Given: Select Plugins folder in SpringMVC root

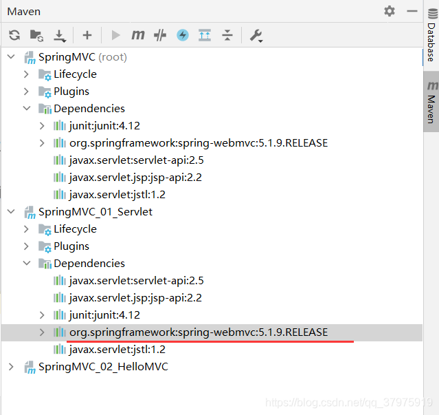Looking at the screenshot, I should pyautogui.click(x=71, y=92).
